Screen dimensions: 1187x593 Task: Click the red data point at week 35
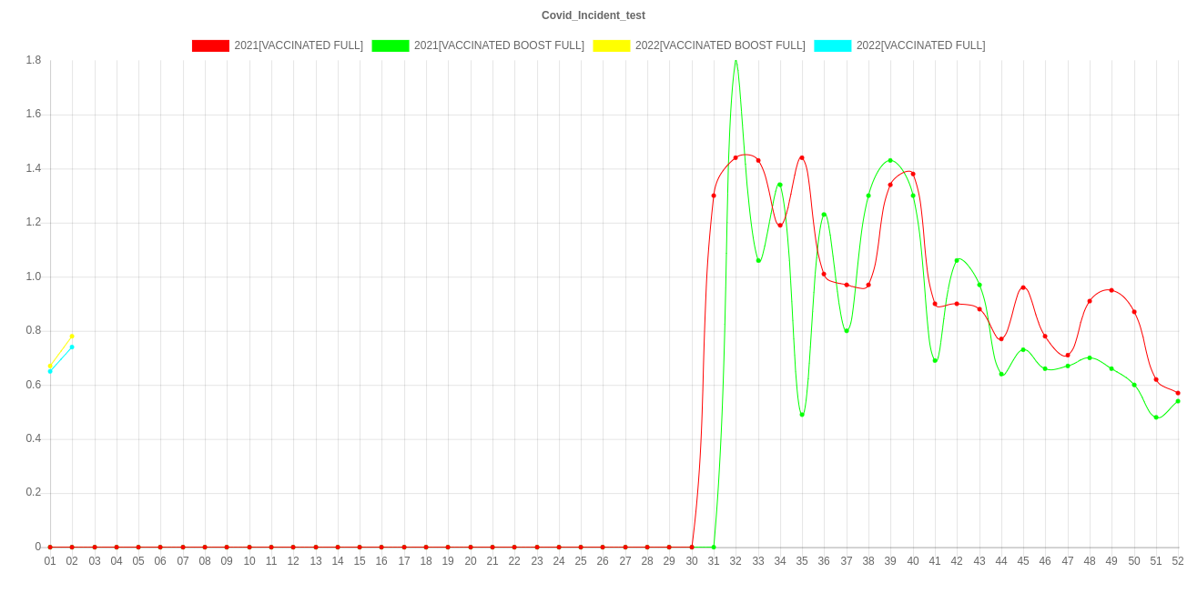802,157
